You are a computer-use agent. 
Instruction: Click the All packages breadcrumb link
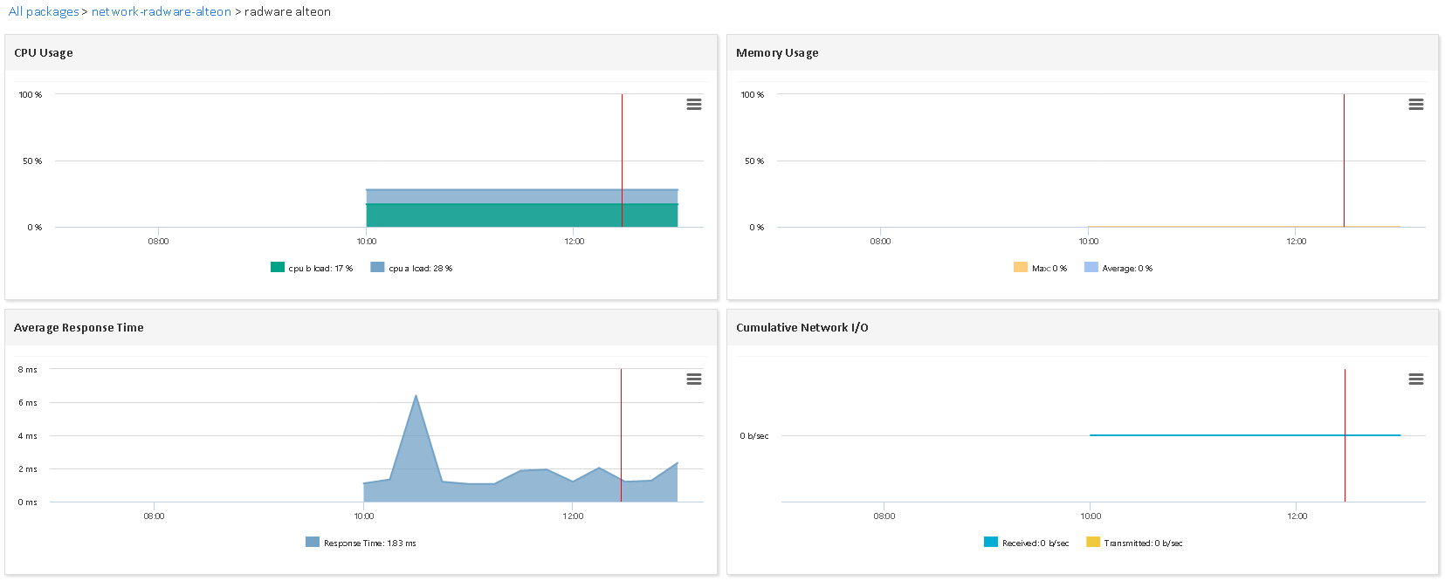pos(44,12)
